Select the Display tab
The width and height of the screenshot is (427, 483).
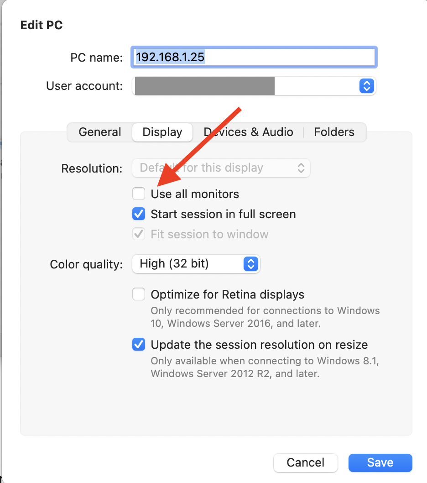tap(162, 132)
